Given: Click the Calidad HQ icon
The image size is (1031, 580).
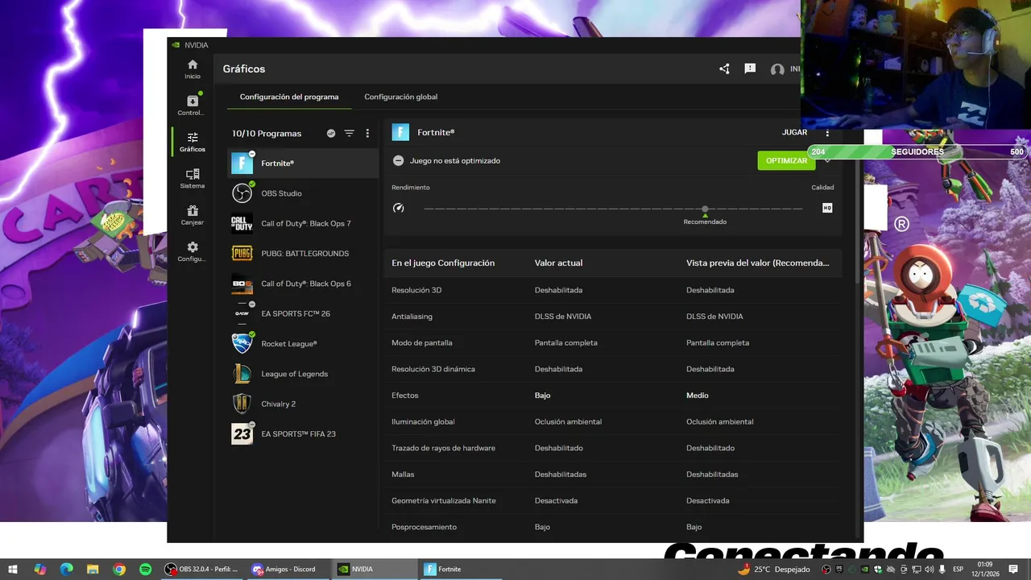Looking at the screenshot, I should 827,208.
